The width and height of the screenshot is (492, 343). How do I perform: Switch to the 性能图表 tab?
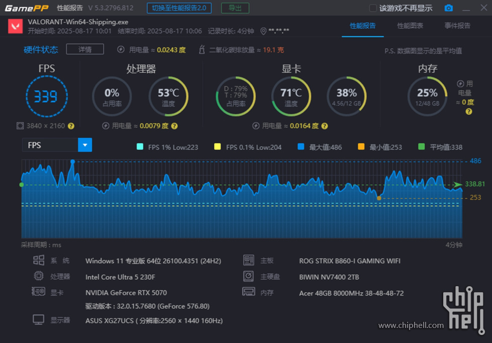pyautogui.click(x=410, y=26)
